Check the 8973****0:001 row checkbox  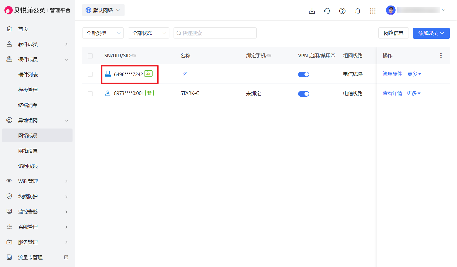(90, 94)
